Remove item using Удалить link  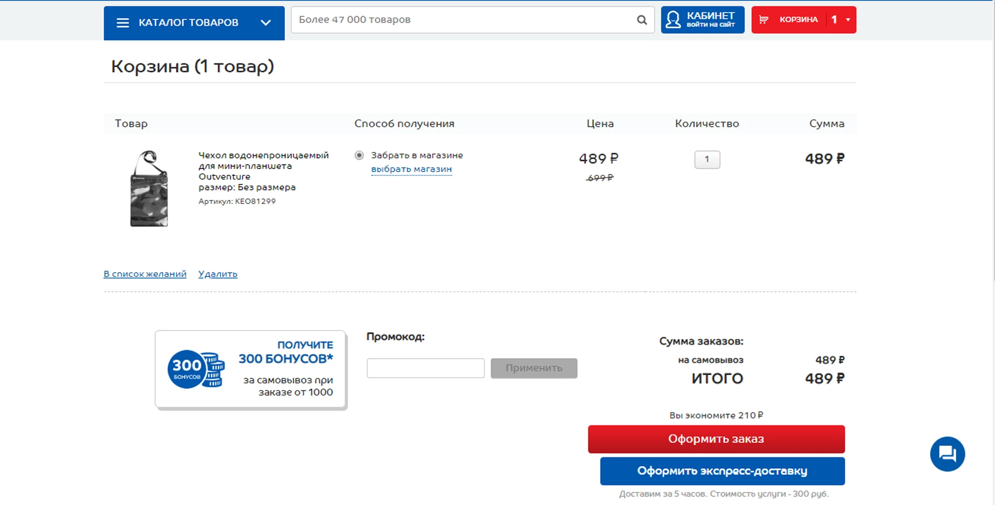pos(217,273)
